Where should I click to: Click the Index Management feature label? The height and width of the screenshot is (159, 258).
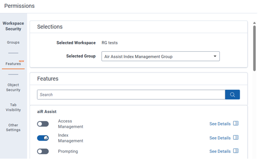[x=71, y=138]
